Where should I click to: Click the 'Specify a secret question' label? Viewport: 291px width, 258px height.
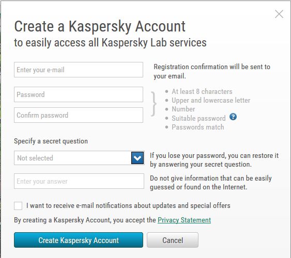coord(51,141)
